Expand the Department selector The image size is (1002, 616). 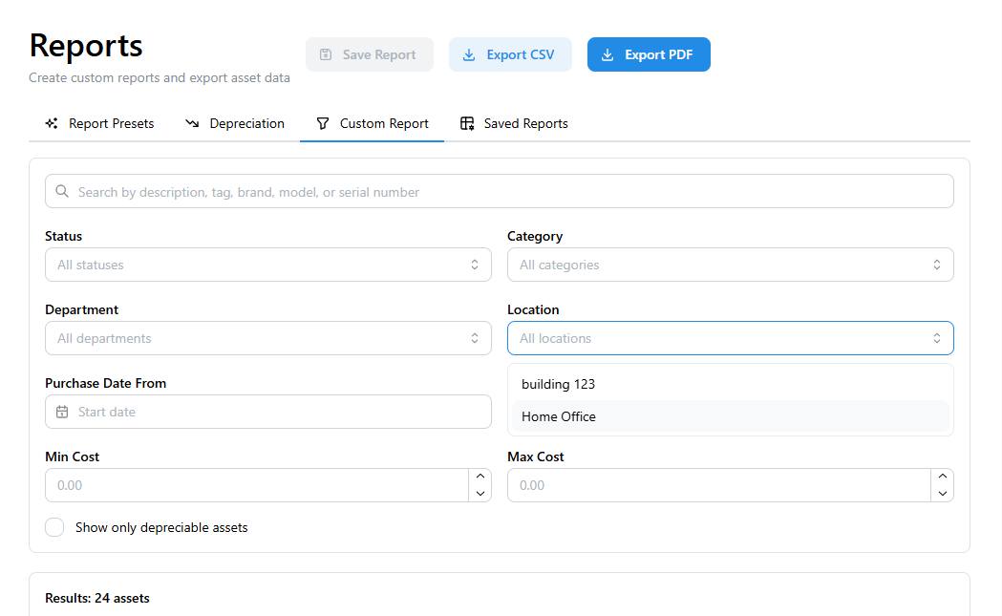click(x=267, y=338)
